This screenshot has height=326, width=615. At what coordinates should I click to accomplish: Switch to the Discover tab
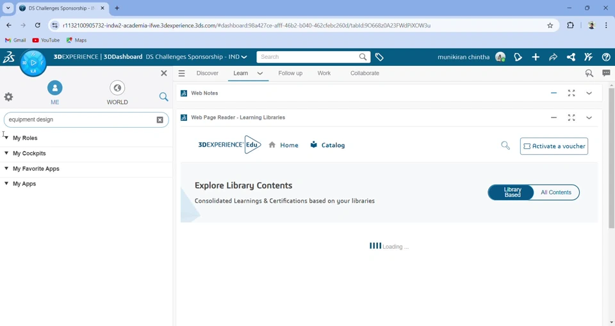click(x=208, y=73)
